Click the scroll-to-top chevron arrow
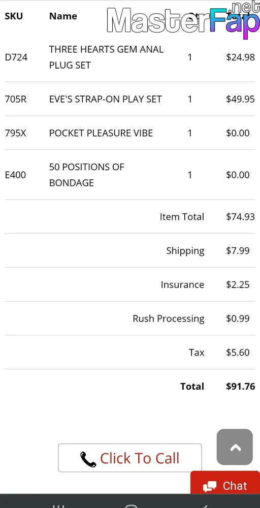The width and height of the screenshot is (260, 508). (236, 448)
